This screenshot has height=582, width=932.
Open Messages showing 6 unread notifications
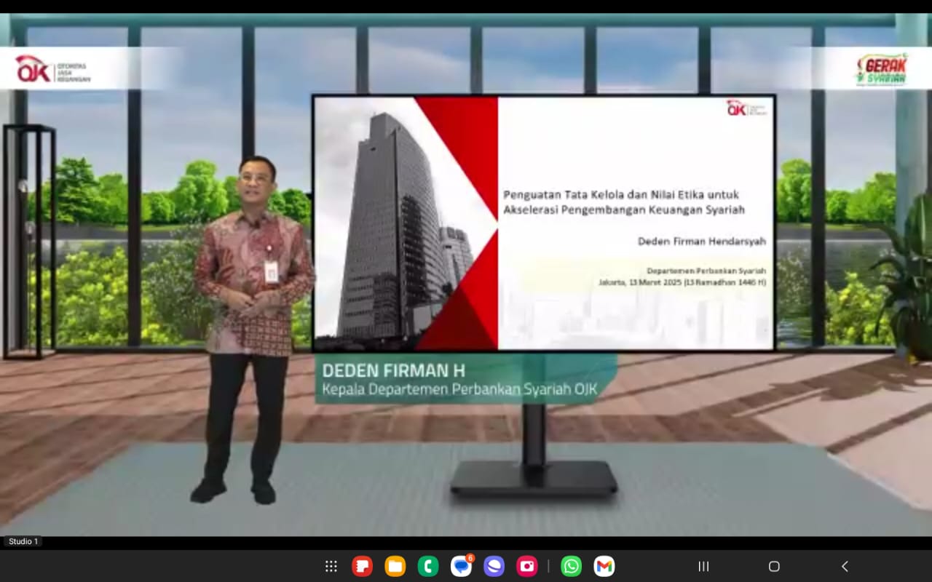(x=461, y=566)
